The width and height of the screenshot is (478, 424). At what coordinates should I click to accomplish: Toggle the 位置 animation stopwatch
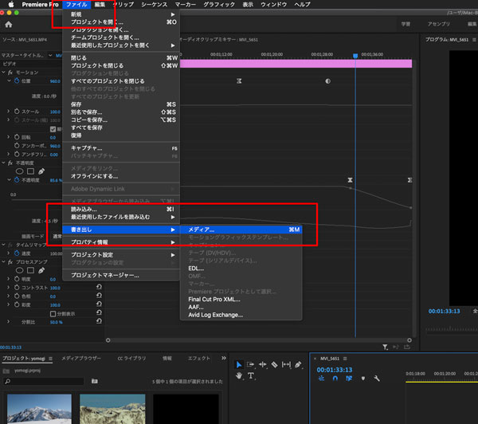[x=17, y=80]
